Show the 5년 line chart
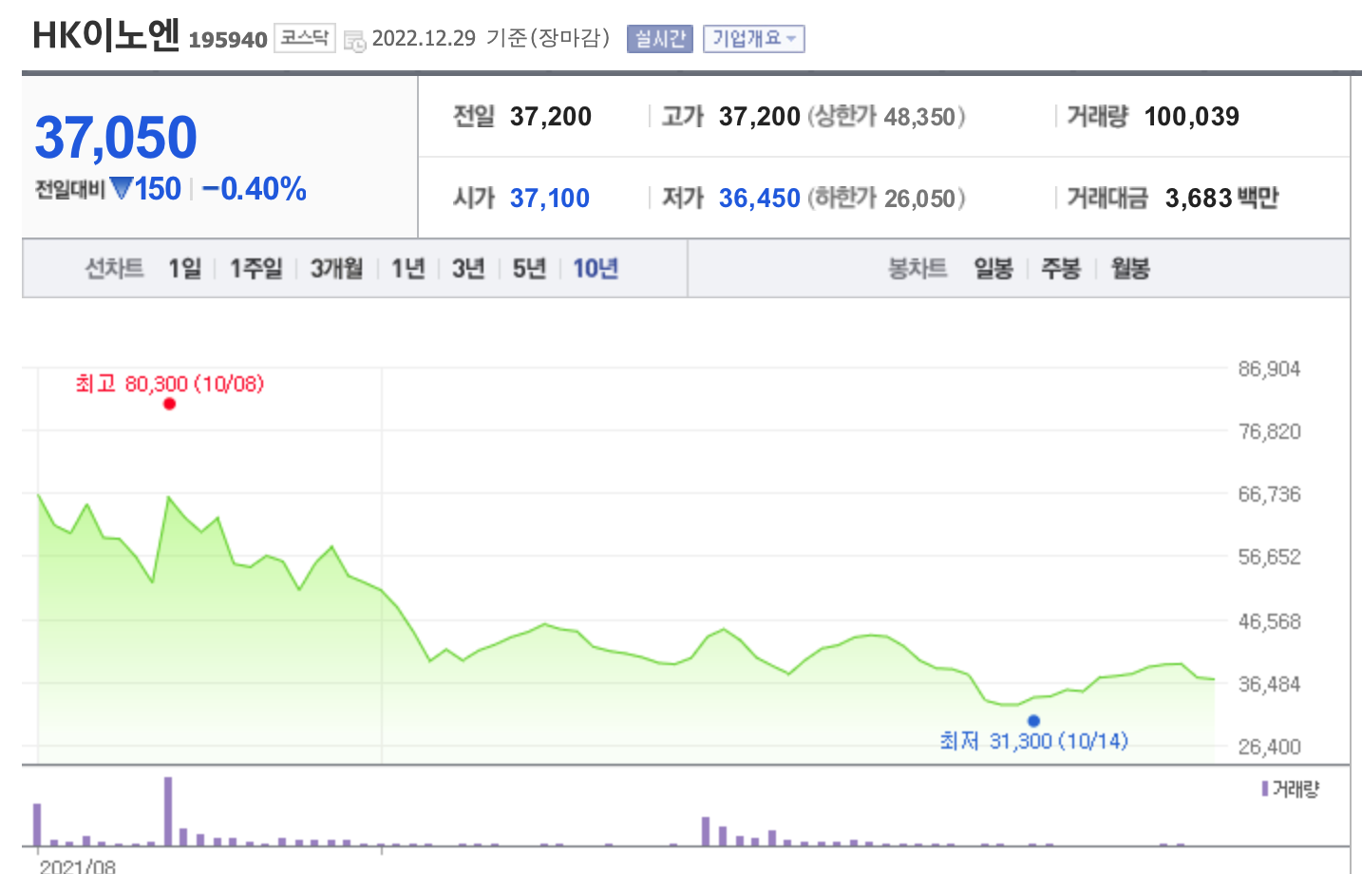 click(530, 269)
